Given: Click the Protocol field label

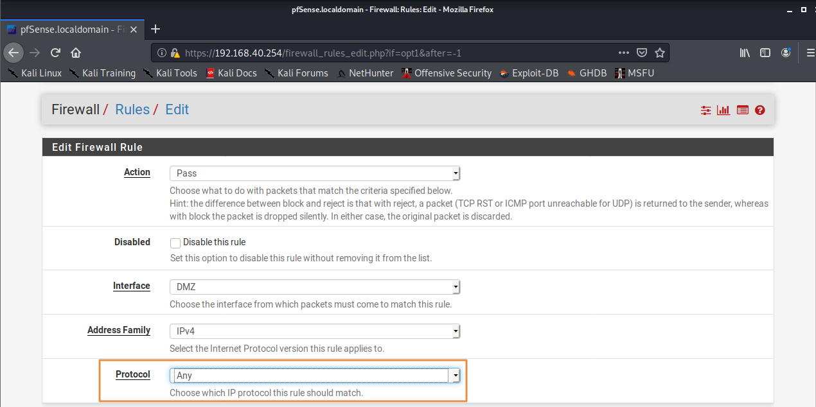Looking at the screenshot, I should (x=133, y=374).
